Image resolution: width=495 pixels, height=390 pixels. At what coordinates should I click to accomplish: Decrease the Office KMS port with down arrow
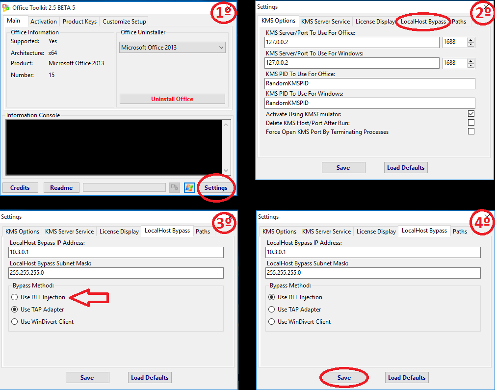[x=471, y=45]
